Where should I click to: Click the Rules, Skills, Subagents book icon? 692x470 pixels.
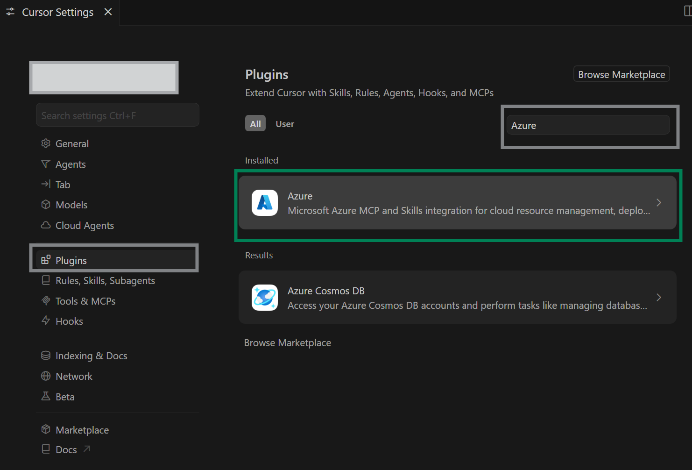point(46,280)
